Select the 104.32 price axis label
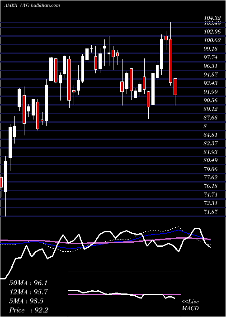The width and height of the screenshot is (226, 317). point(212,19)
